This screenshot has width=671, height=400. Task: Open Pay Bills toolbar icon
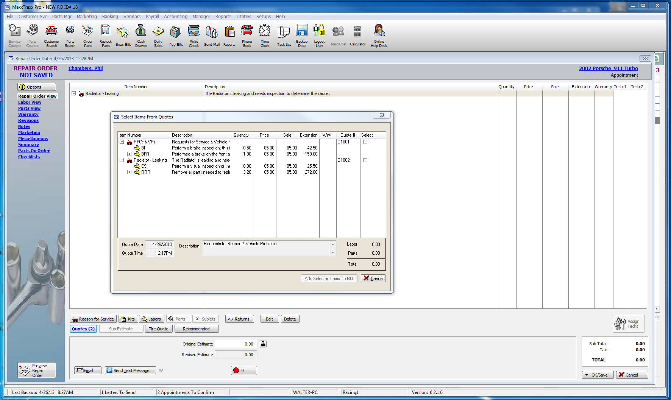tap(176, 36)
